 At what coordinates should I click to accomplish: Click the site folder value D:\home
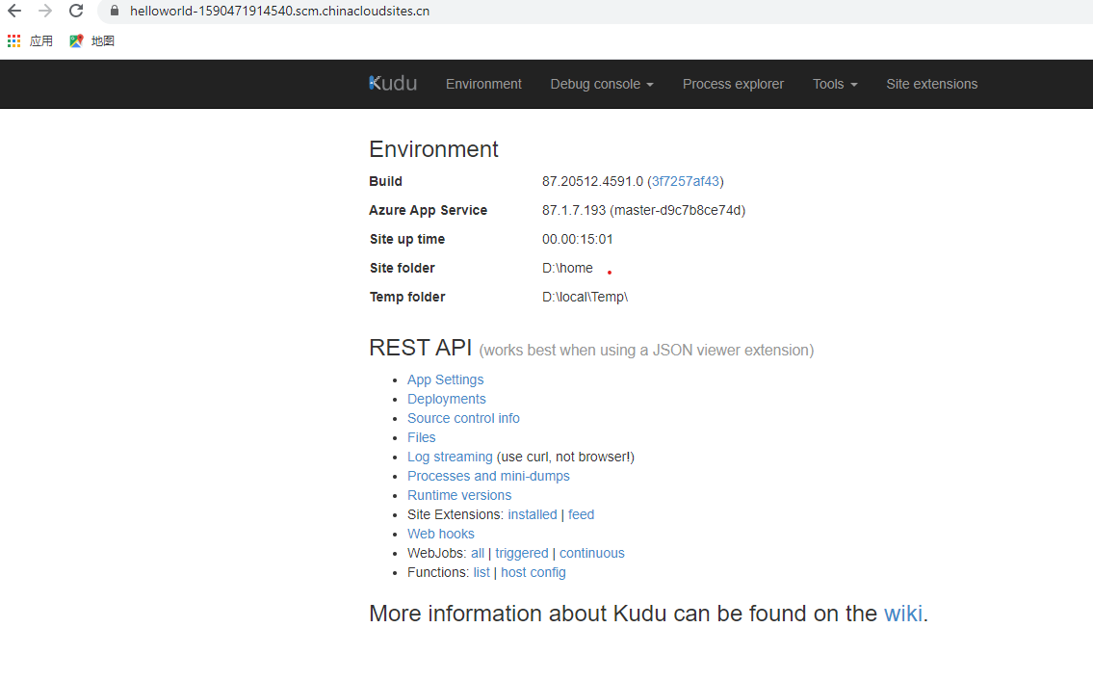[567, 269]
